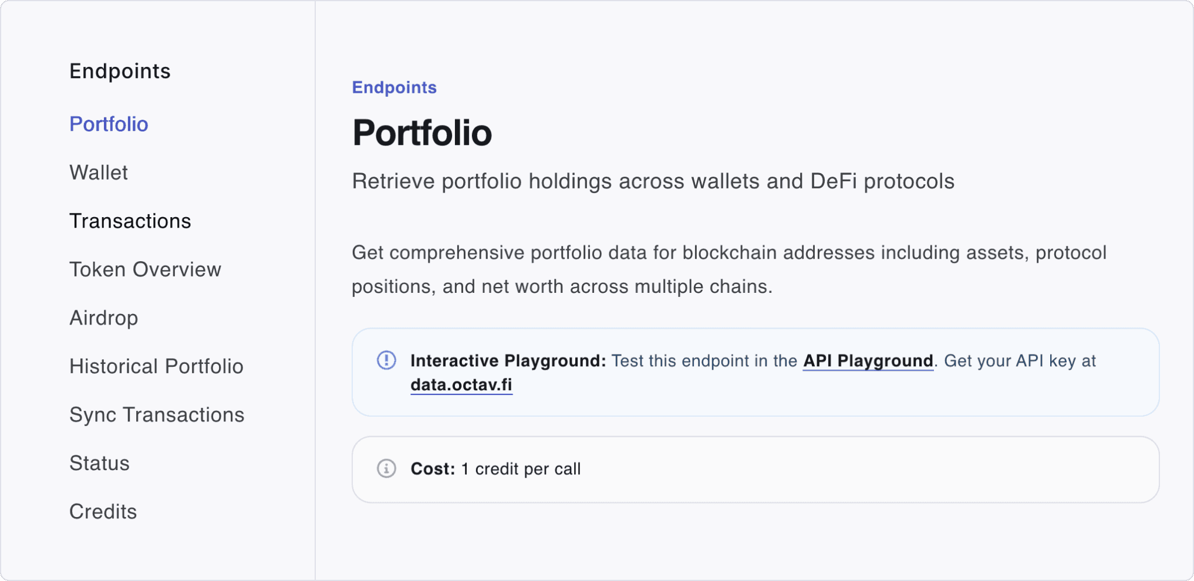The image size is (1194, 581).
Task: Click the blue exclamation icon in playground callout
Action: coord(386,360)
